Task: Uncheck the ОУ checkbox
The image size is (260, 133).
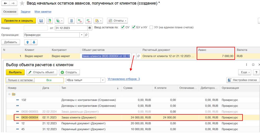Action: coord(123,27)
